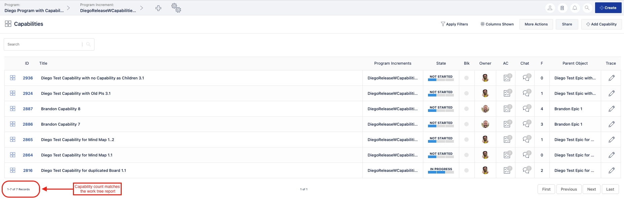Image resolution: width=624 pixels, height=199 pixels.
Task: Click Add Capability
Action: coord(601,24)
